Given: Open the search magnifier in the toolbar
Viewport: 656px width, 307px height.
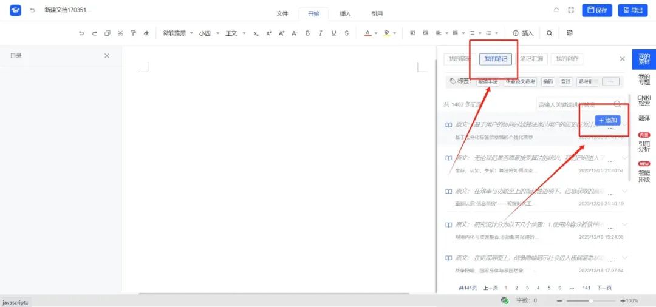Looking at the screenshot, I should pos(549,33).
